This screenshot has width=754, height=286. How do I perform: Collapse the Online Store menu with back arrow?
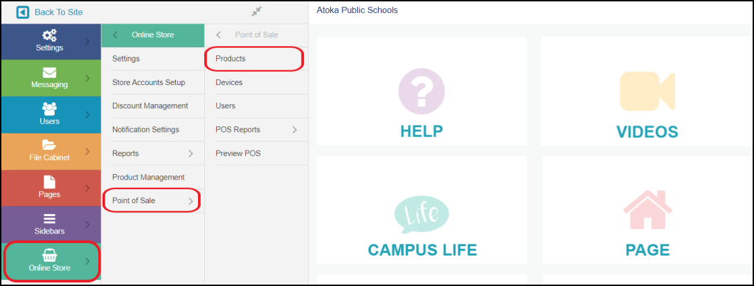pos(115,35)
